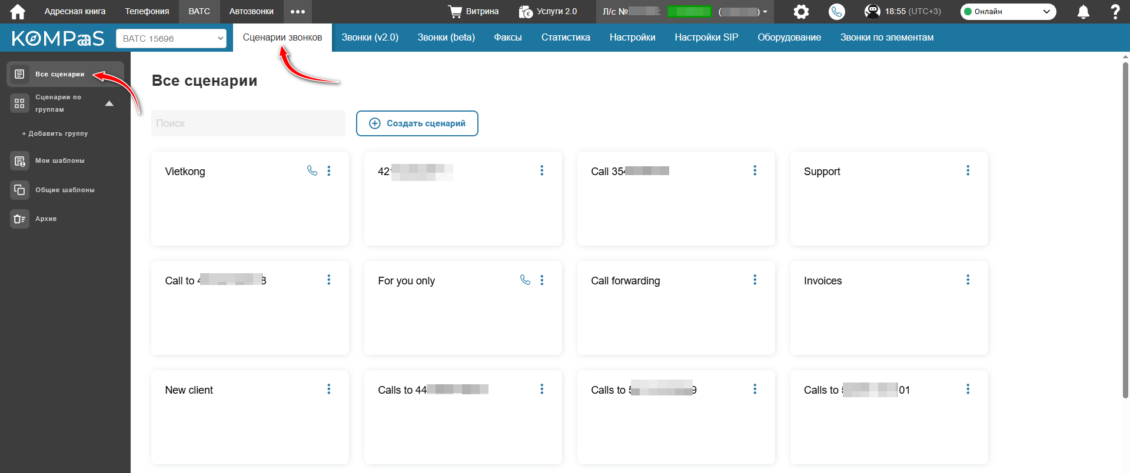Open the Звонки (beta) tab
The height and width of the screenshot is (473, 1130).
pos(446,38)
